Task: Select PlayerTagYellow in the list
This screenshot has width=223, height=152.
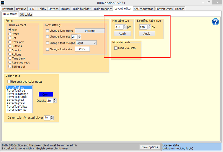Action: (x=19, y=107)
